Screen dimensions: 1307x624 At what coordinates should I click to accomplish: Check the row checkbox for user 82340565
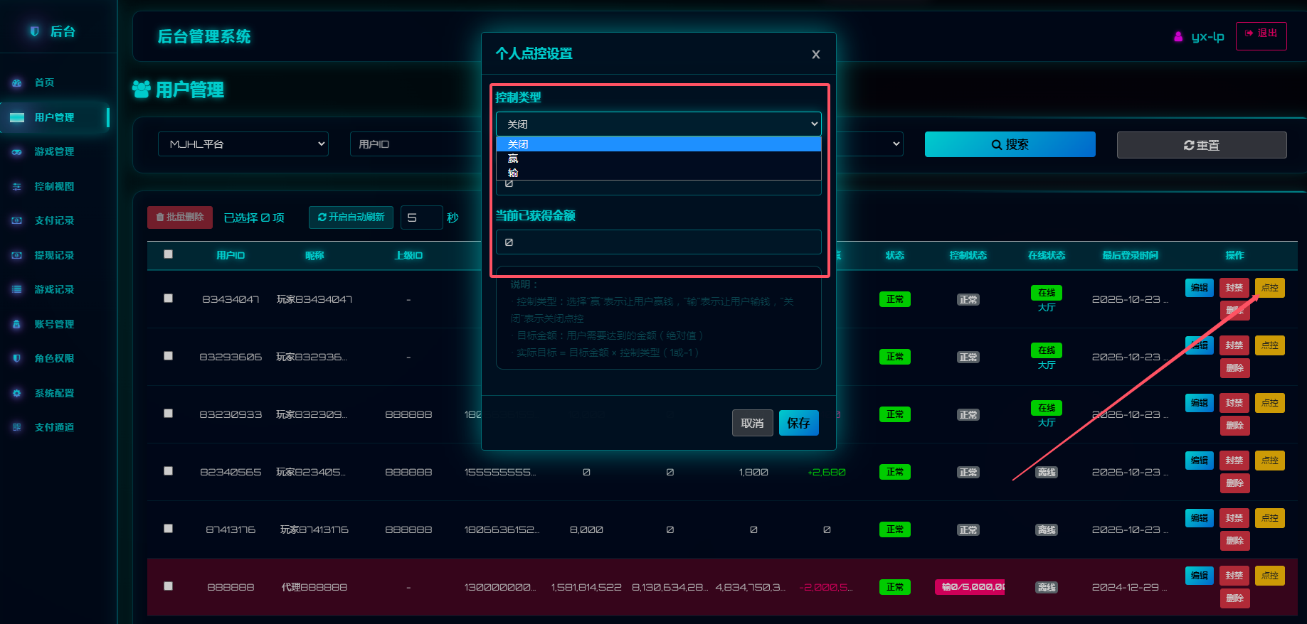[169, 471]
